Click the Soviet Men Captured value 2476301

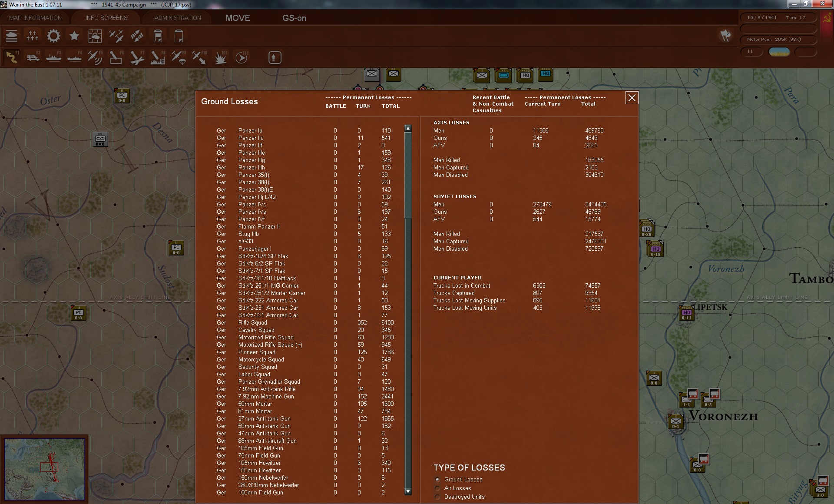596,241
